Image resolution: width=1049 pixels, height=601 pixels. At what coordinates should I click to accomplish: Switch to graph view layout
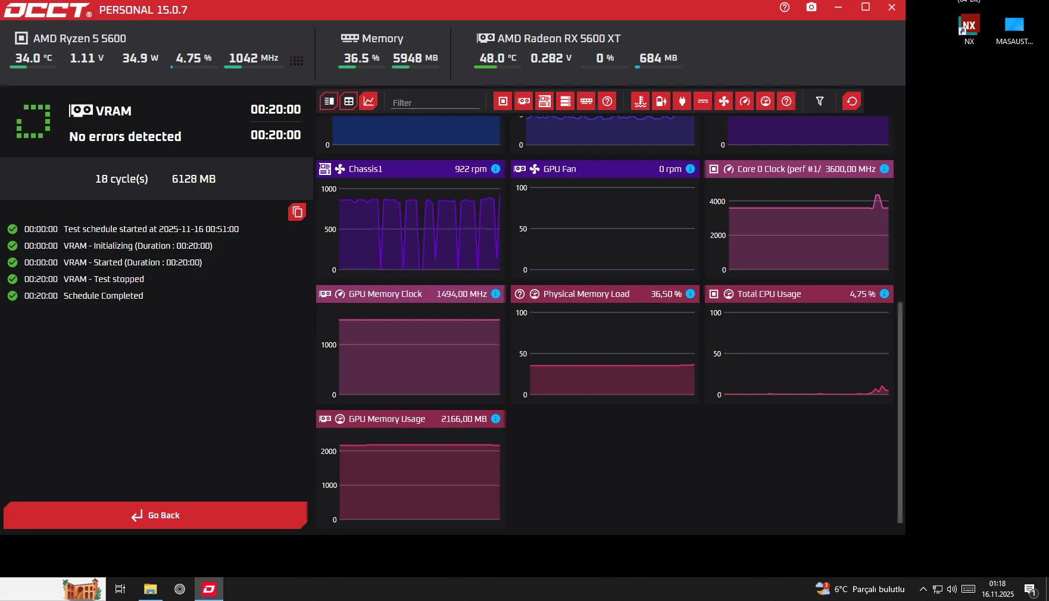tap(369, 101)
